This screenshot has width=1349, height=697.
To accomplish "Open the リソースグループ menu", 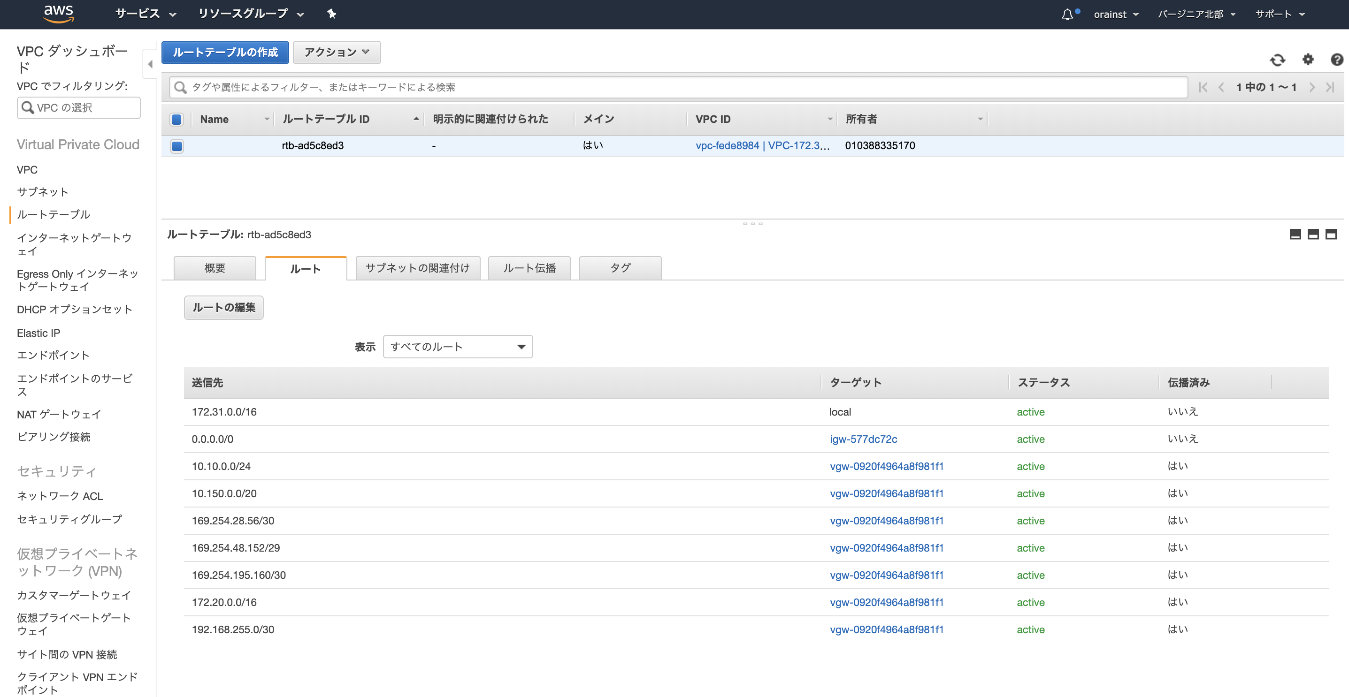I will coord(251,14).
